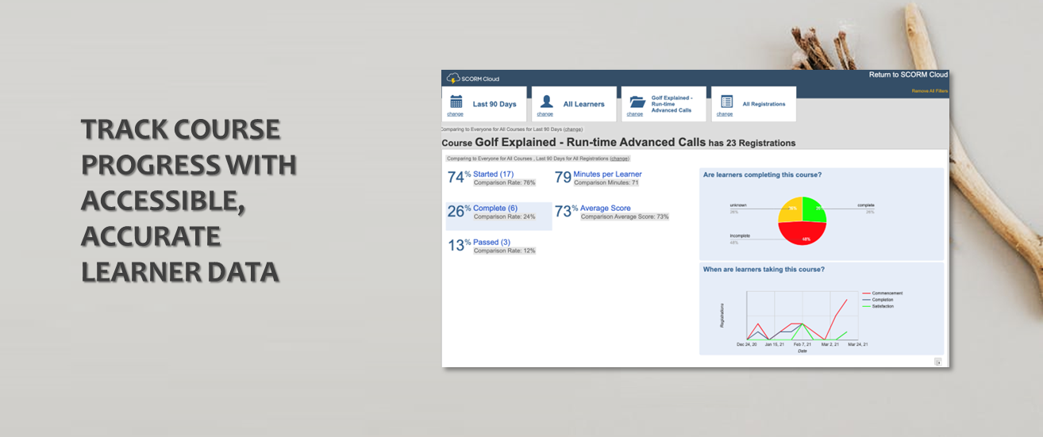The width and height of the screenshot is (1043, 437).
Task: Click the large 26% complete figure
Action: pyautogui.click(x=459, y=211)
